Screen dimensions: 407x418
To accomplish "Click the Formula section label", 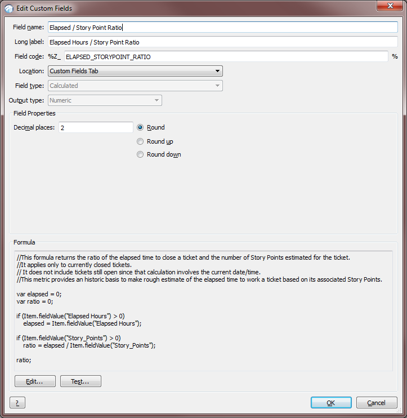I will click(24, 242).
